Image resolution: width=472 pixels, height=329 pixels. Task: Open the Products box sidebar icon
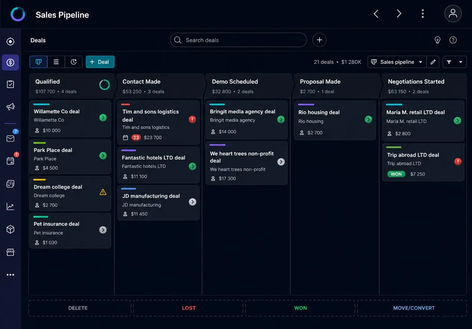(10, 229)
